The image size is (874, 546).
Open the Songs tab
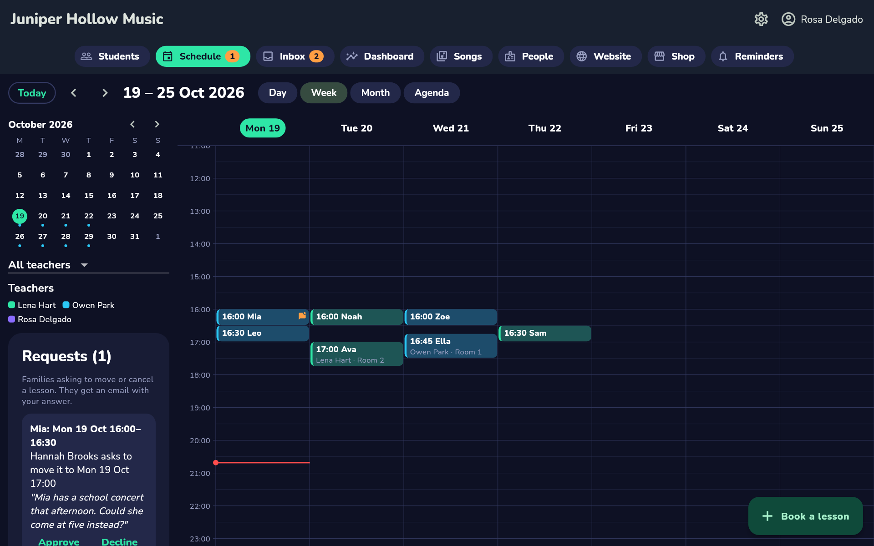[461, 56]
